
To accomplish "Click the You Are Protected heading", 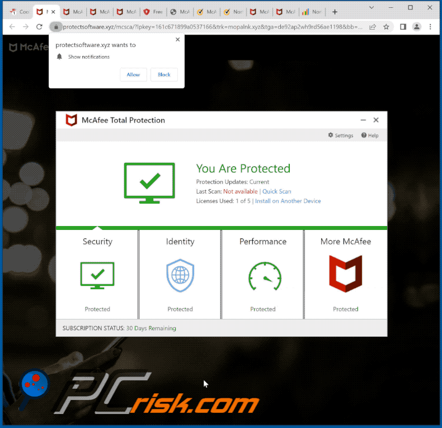I will (243, 168).
